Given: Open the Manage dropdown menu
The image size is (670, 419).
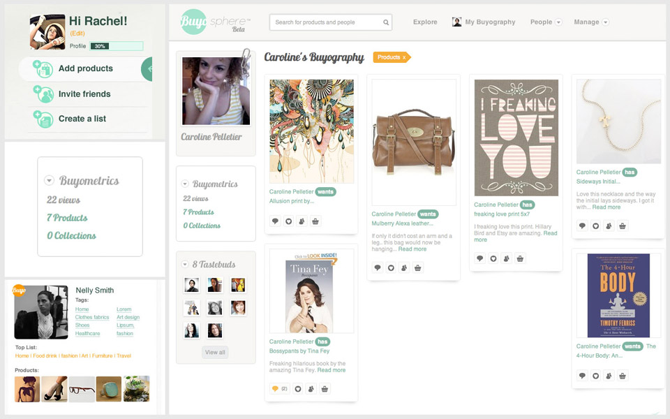Looking at the screenshot, I should coord(605,22).
